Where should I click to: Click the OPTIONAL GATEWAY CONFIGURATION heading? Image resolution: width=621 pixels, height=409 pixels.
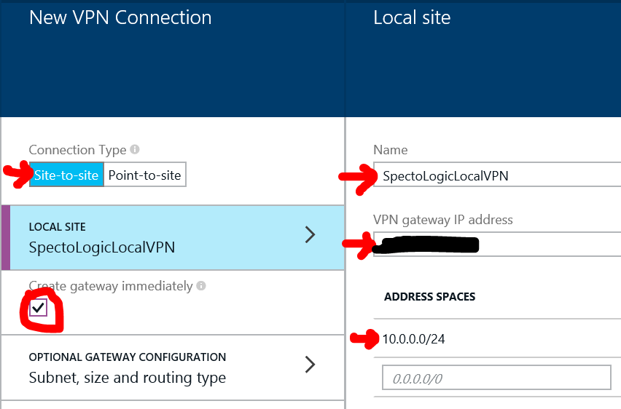(x=127, y=357)
